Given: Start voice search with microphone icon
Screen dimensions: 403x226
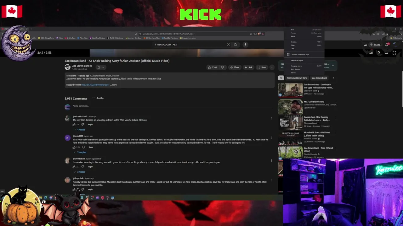Looking at the screenshot, I should click(x=245, y=45).
